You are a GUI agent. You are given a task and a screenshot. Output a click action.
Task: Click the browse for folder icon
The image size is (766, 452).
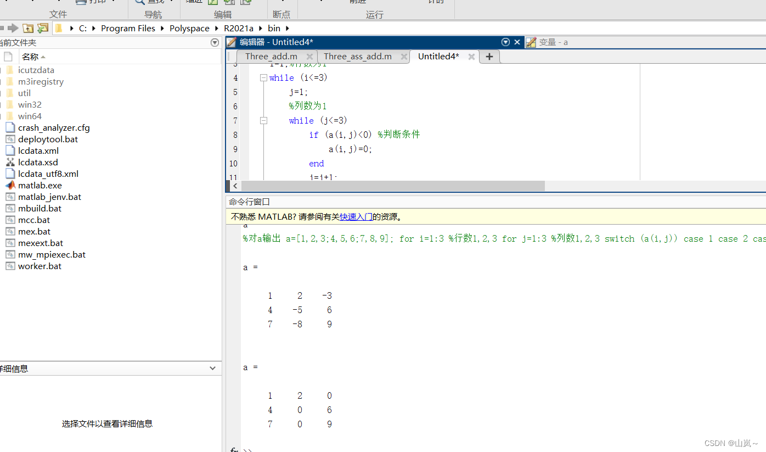click(43, 28)
